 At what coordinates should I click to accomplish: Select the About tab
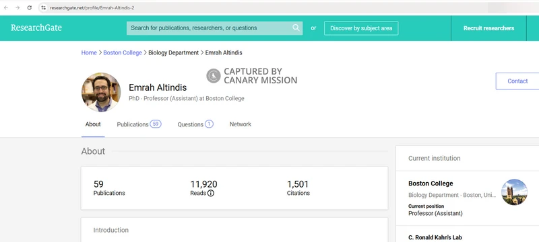93,124
